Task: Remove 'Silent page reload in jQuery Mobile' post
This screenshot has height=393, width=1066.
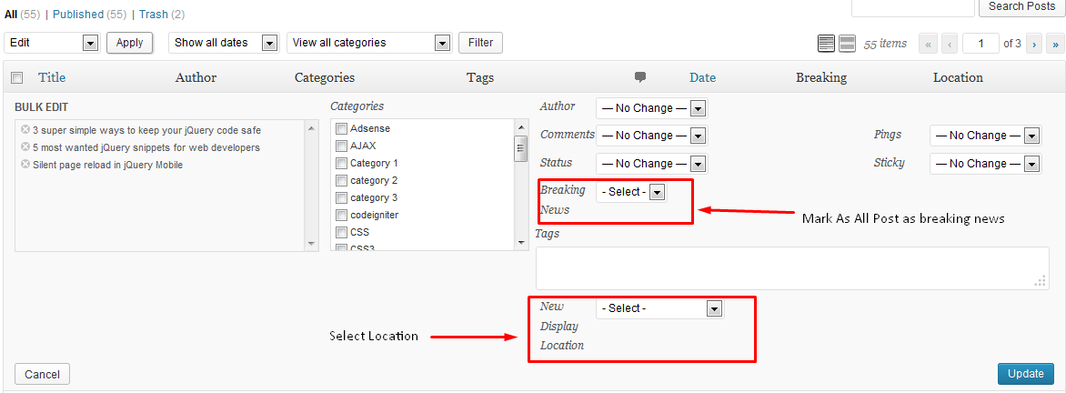Action: point(25,165)
